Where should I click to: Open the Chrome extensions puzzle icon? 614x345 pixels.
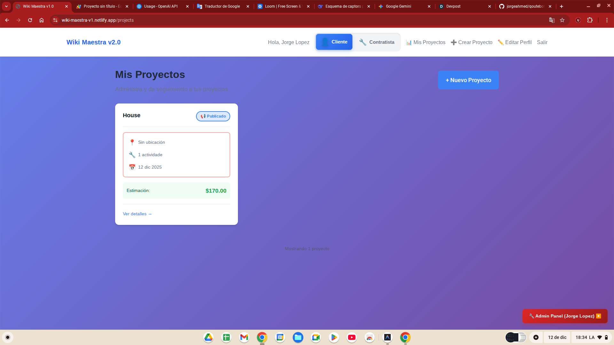[590, 20]
